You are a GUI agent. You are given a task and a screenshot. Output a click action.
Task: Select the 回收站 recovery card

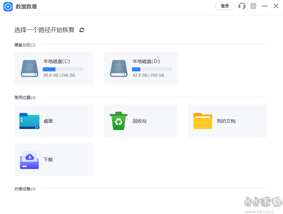click(x=140, y=121)
